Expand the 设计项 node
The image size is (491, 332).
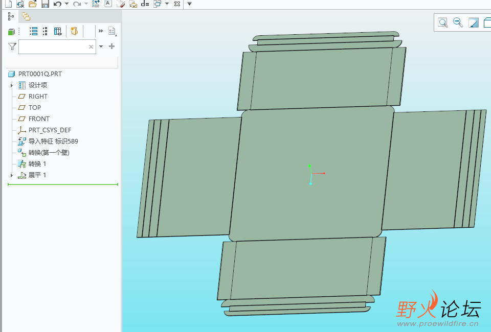[x=12, y=85]
